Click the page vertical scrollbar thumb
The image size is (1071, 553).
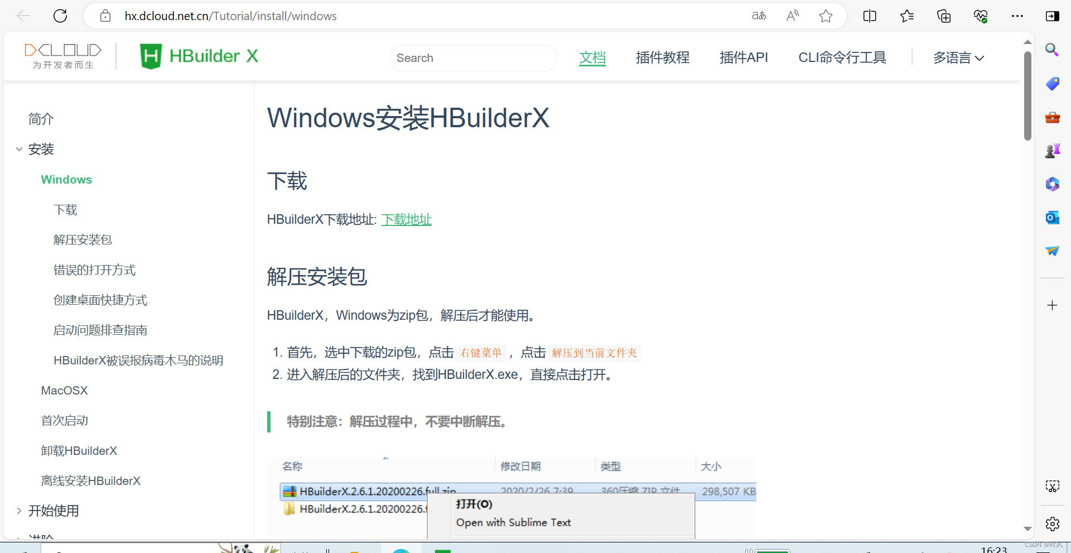(1027, 96)
